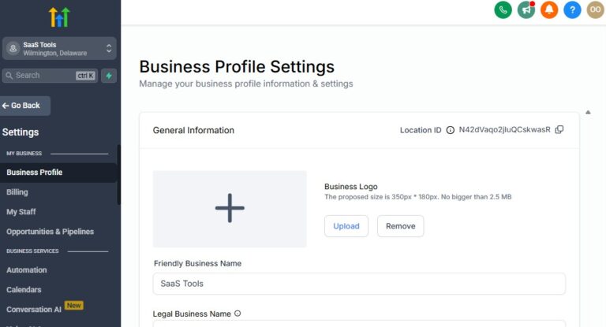Click the Upload logo button

point(346,226)
